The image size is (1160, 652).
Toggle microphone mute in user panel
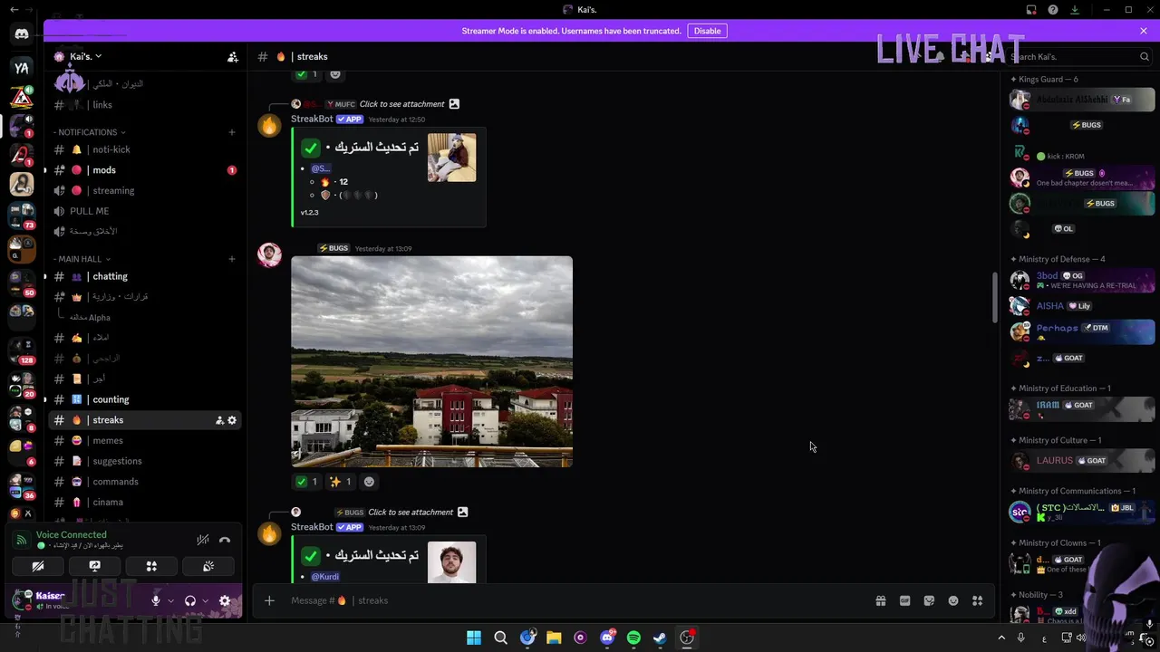tap(156, 600)
